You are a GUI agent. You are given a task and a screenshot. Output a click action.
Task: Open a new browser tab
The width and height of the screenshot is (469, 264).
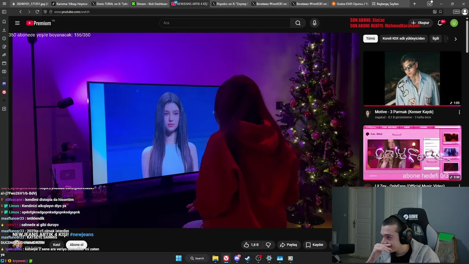[x=414, y=4]
